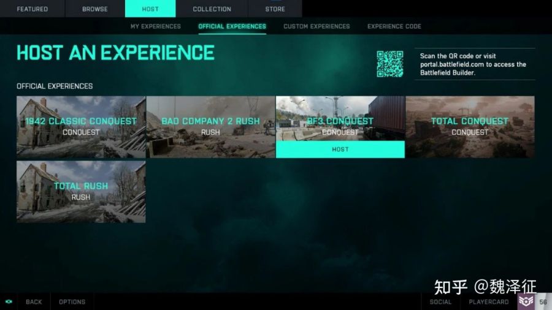Click Back in the bottom bar
552x310 pixels.
click(x=34, y=301)
